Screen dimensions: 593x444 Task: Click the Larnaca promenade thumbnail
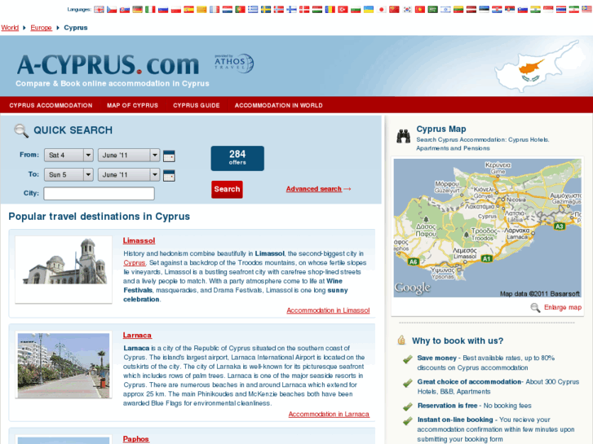[x=64, y=365]
